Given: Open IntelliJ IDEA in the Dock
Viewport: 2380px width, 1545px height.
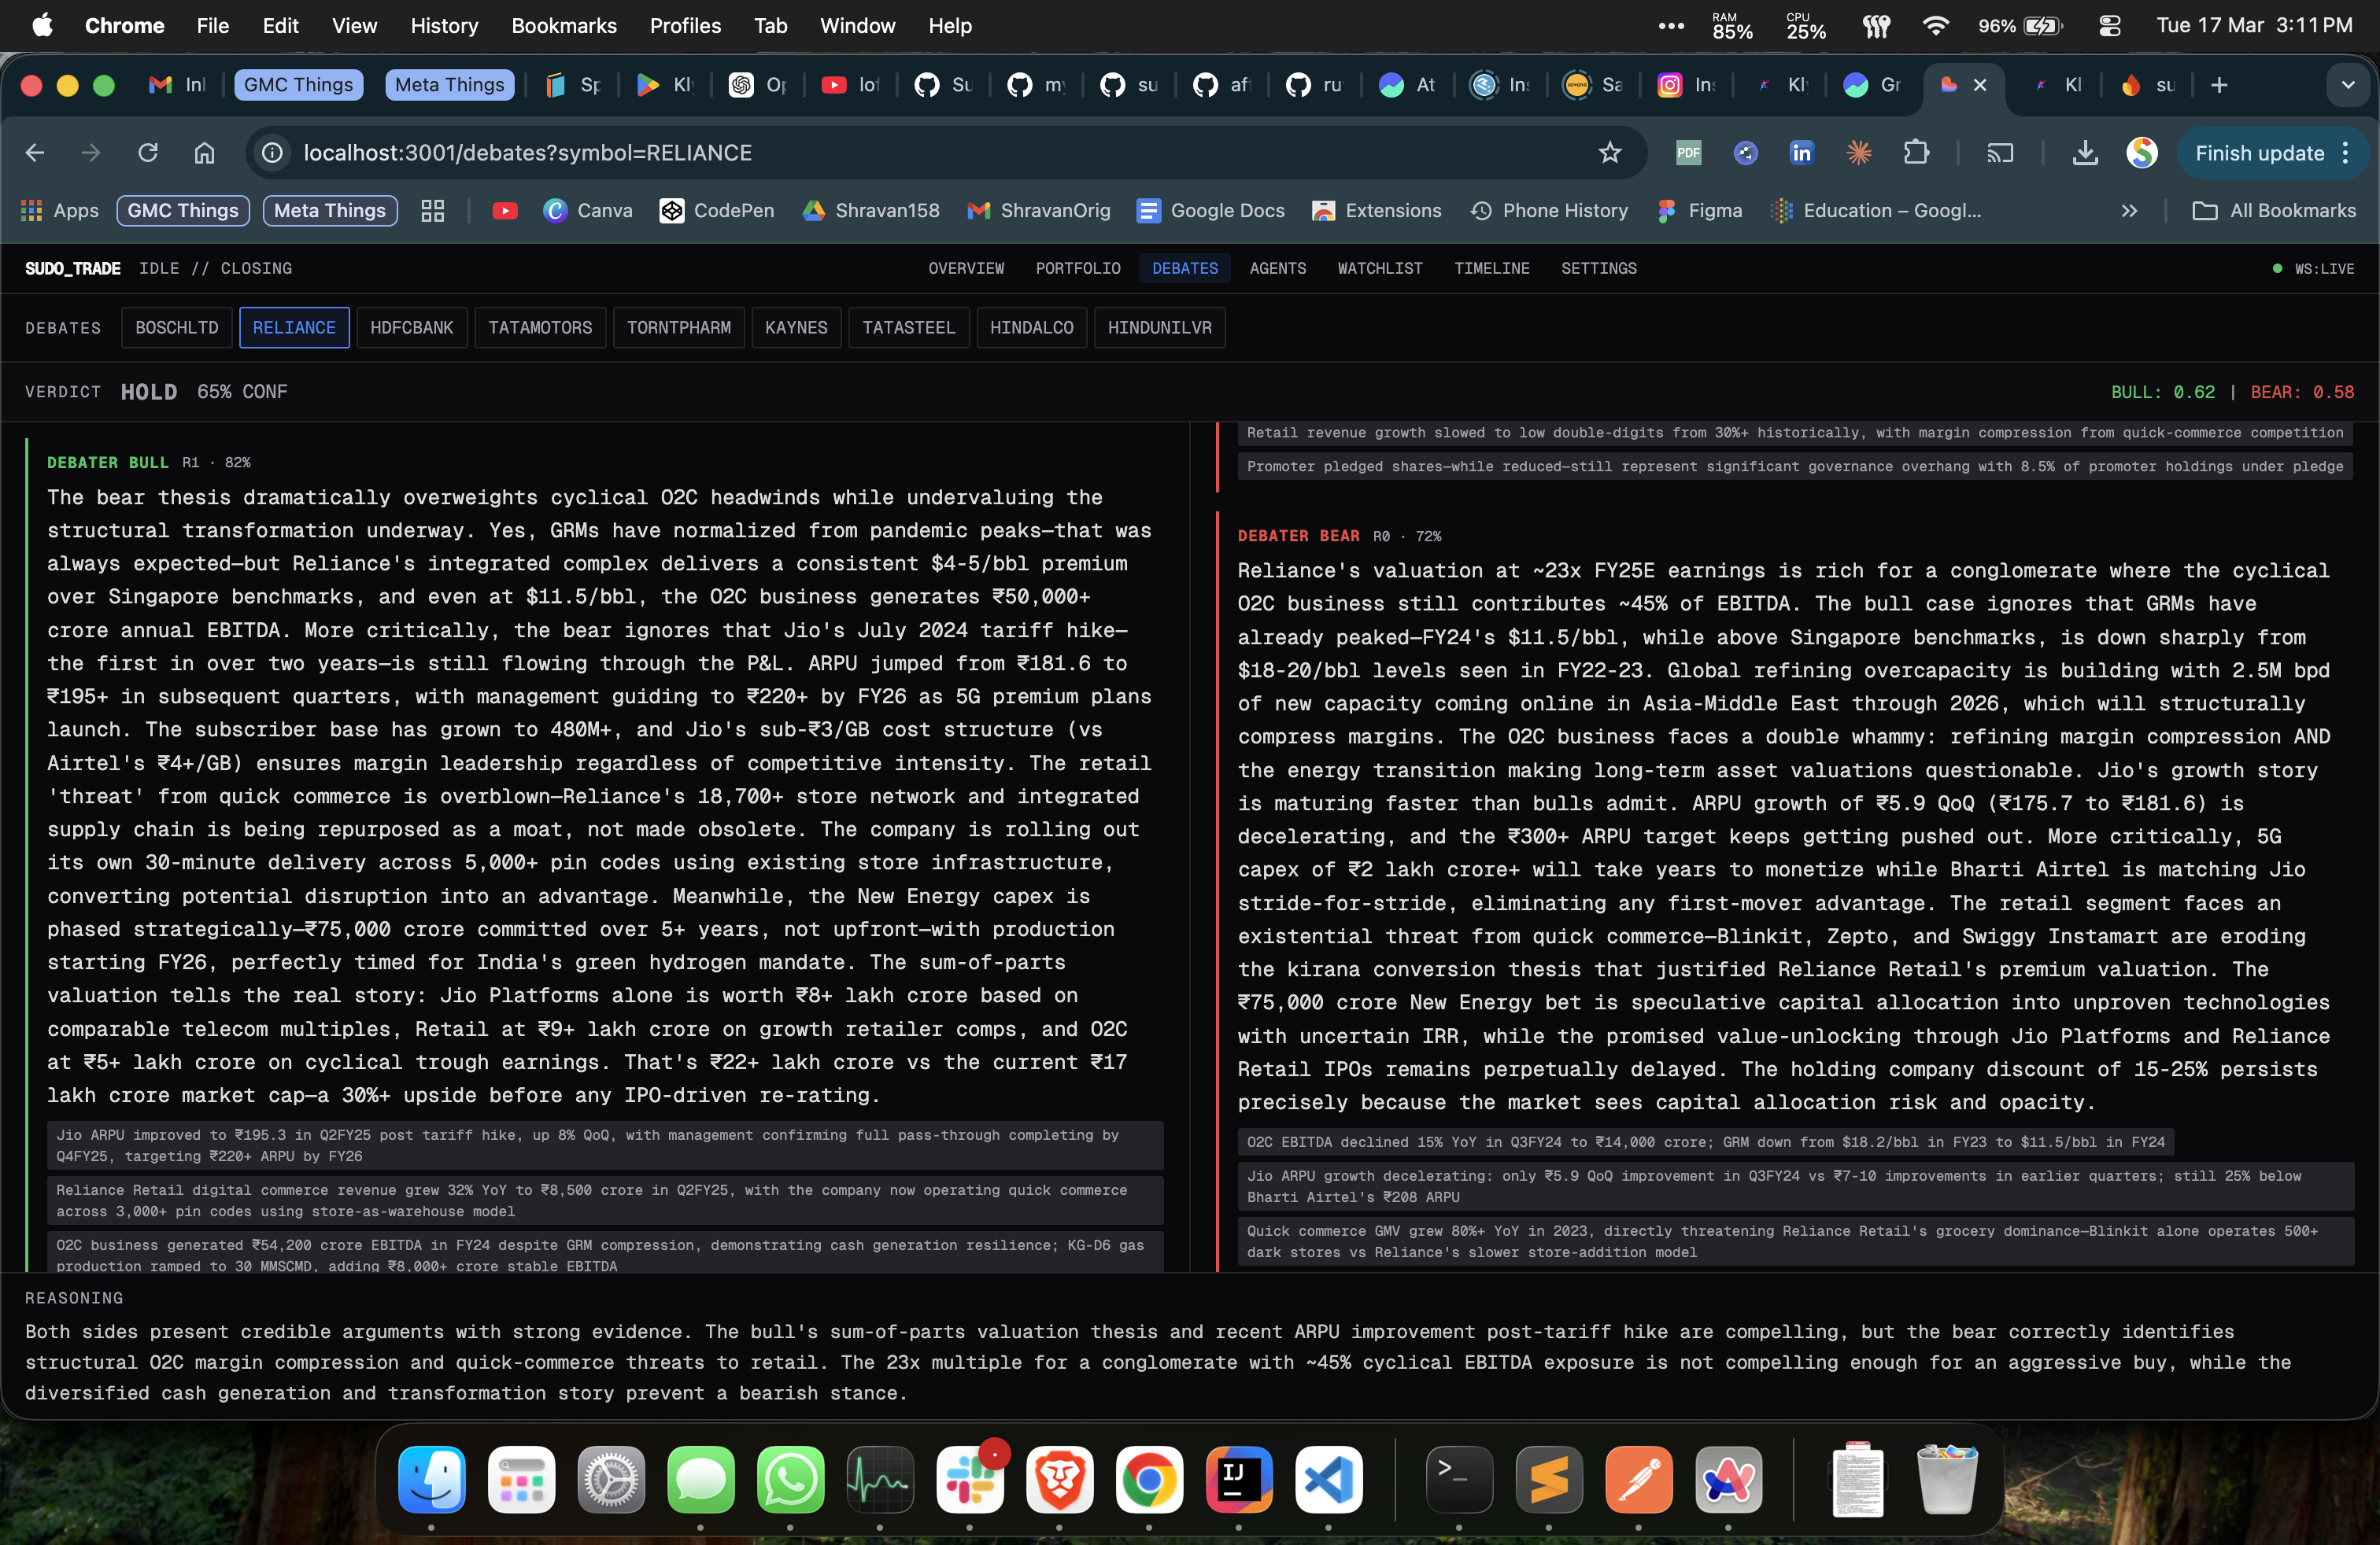Looking at the screenshot, I should pos(1239,1478).
